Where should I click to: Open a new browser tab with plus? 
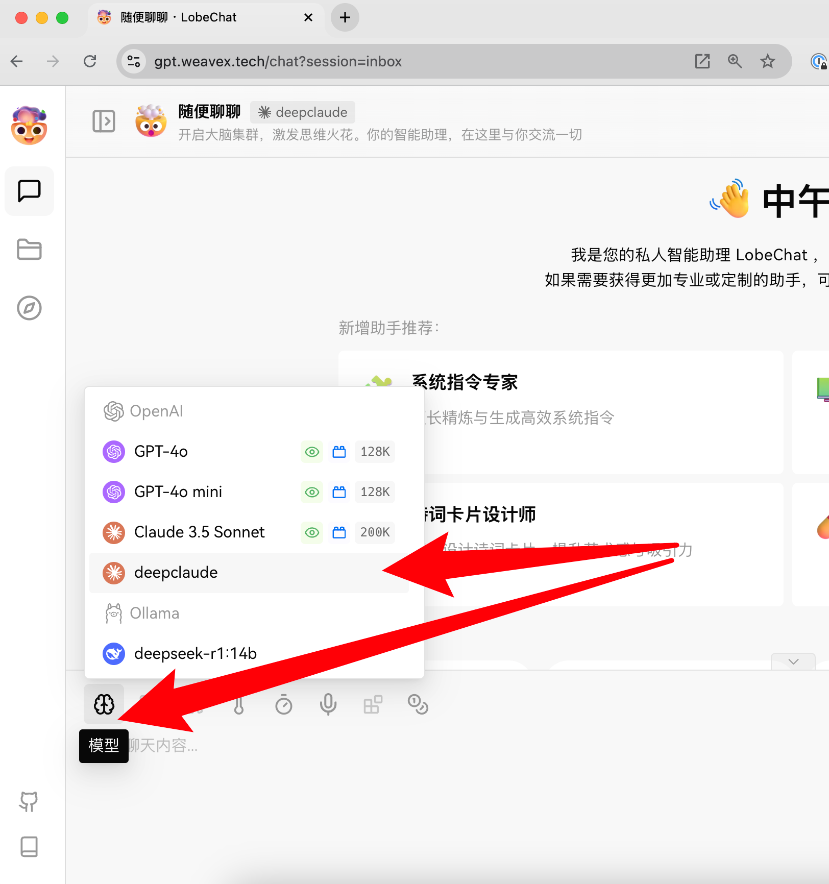[x=345, y=17]
